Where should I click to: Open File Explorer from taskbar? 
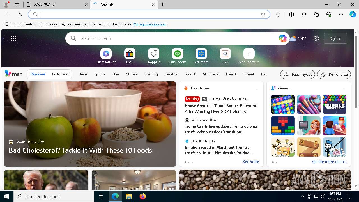click(129, 196)
